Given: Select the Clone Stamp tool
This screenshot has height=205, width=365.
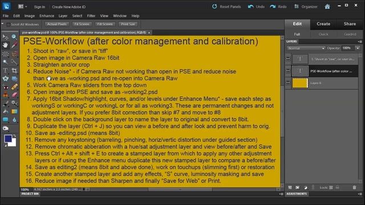Looking at the screenshot, I should [5, 95].
